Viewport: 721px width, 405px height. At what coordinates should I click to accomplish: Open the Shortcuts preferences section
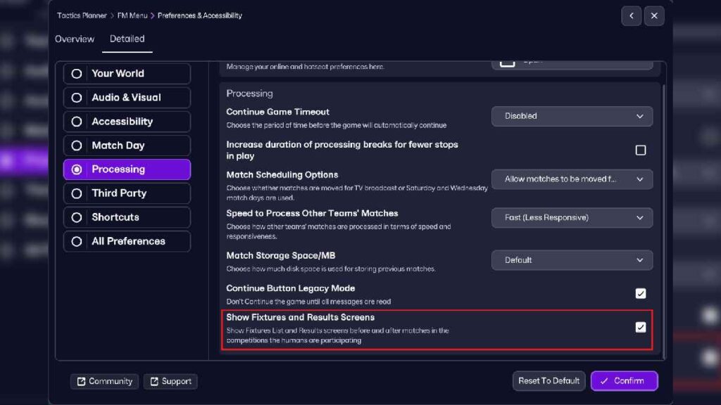click(127, 217)
